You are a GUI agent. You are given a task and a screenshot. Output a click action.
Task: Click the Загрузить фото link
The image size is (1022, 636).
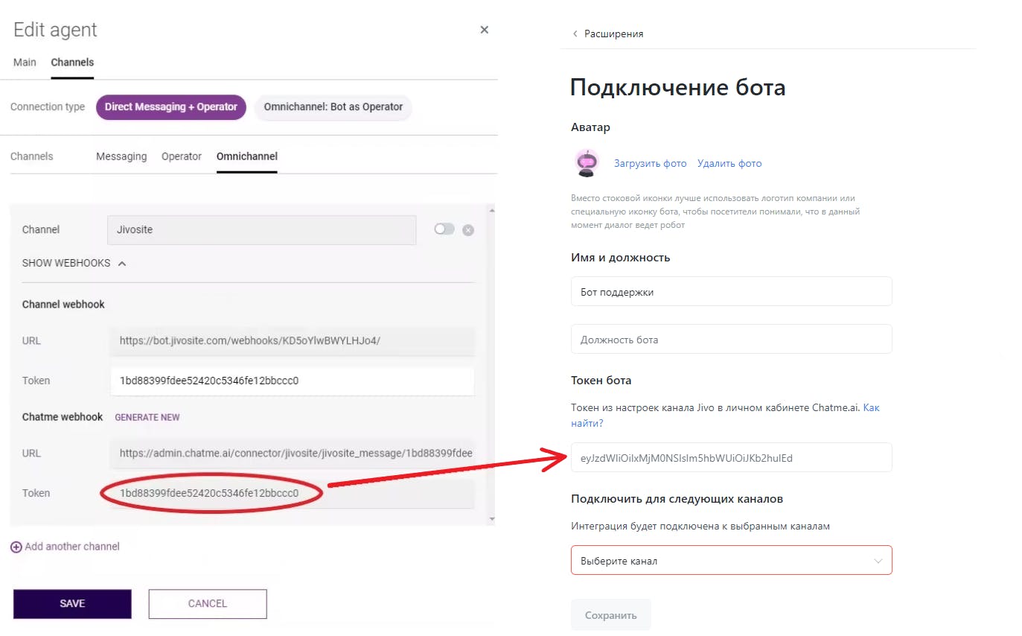pyautogui.click(x=650, y=162)
